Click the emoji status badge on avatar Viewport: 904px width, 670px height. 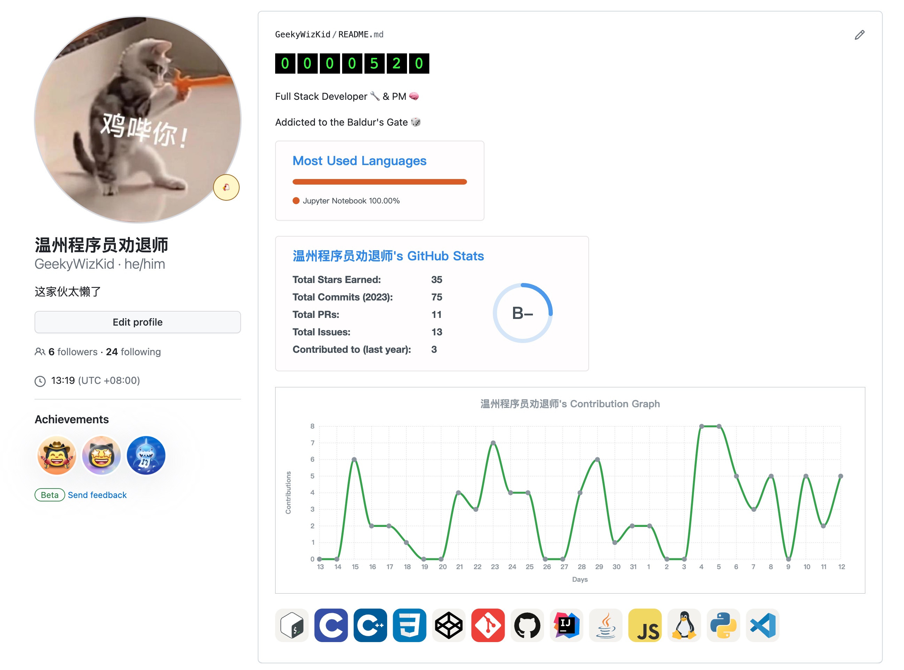click(226, 187)
